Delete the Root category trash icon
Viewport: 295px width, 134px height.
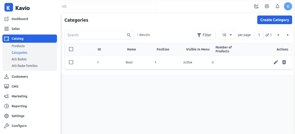pyautogui.click(x=284, y=62)
